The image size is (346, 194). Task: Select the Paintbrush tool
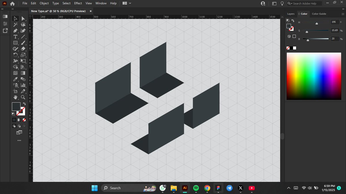click(x=23, y=43)
